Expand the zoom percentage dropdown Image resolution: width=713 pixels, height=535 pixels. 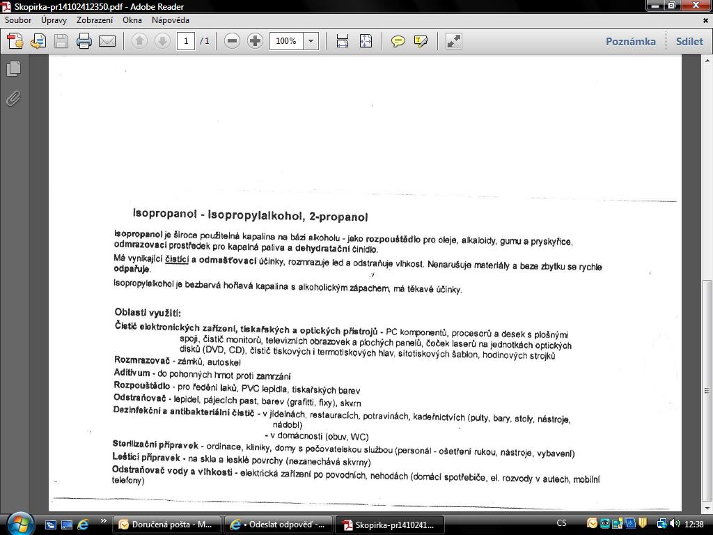(311, 41)
